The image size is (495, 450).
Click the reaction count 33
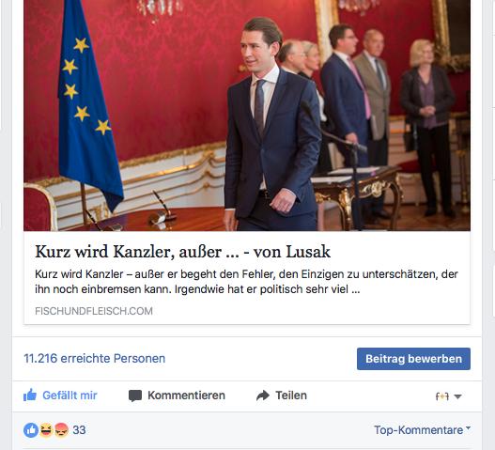click(79, 430)
